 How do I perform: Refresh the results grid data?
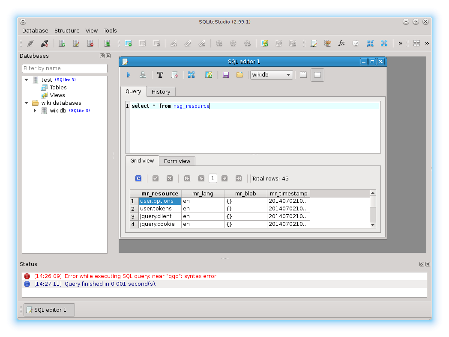(138, 178)
